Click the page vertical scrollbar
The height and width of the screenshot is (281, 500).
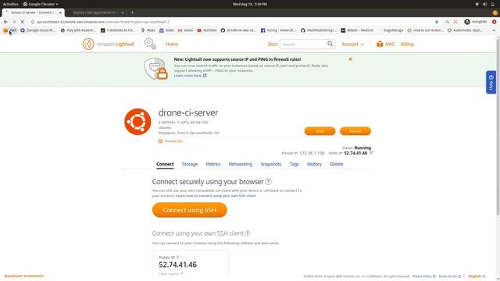498,127
